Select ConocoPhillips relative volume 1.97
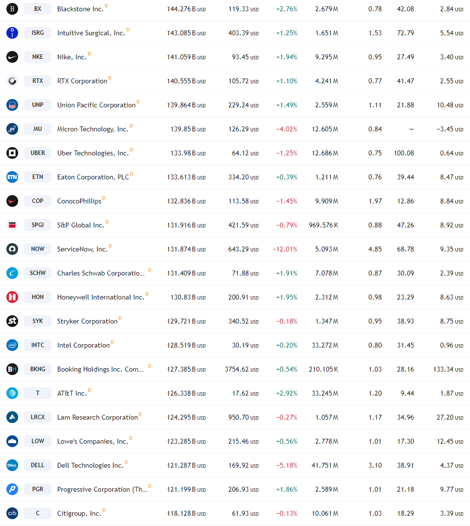The image size is (470, 526). coord(375,201)
